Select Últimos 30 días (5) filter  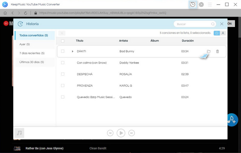pos(35,62)
